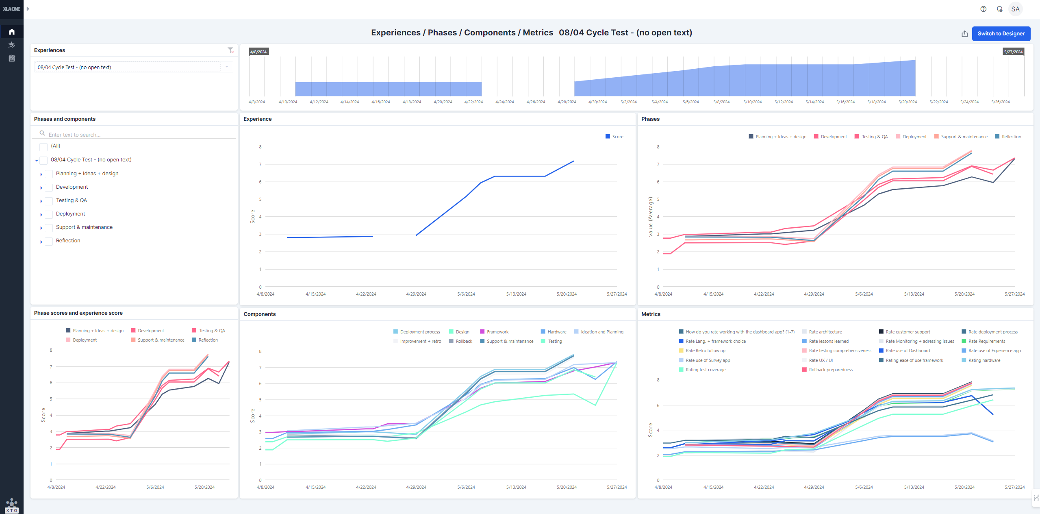Open the favorites star icon in sidebar
The image size is (1040, 514).
click(12, 45)
